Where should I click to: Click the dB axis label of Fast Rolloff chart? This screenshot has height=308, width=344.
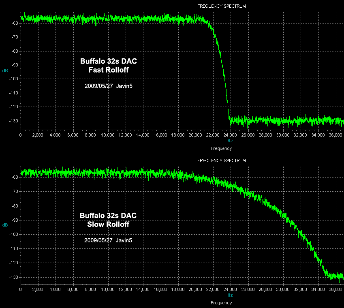coord(5,71)
